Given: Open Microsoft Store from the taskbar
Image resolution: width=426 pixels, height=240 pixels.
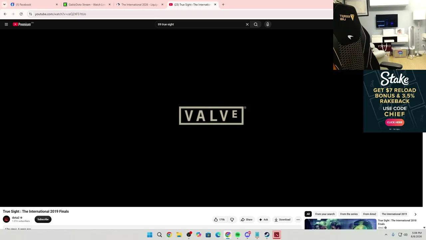Looking at the screenshot, I should 208,235.
